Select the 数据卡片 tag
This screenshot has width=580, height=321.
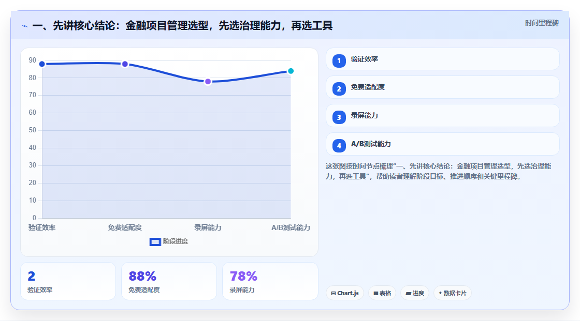[x=453, y=293]
